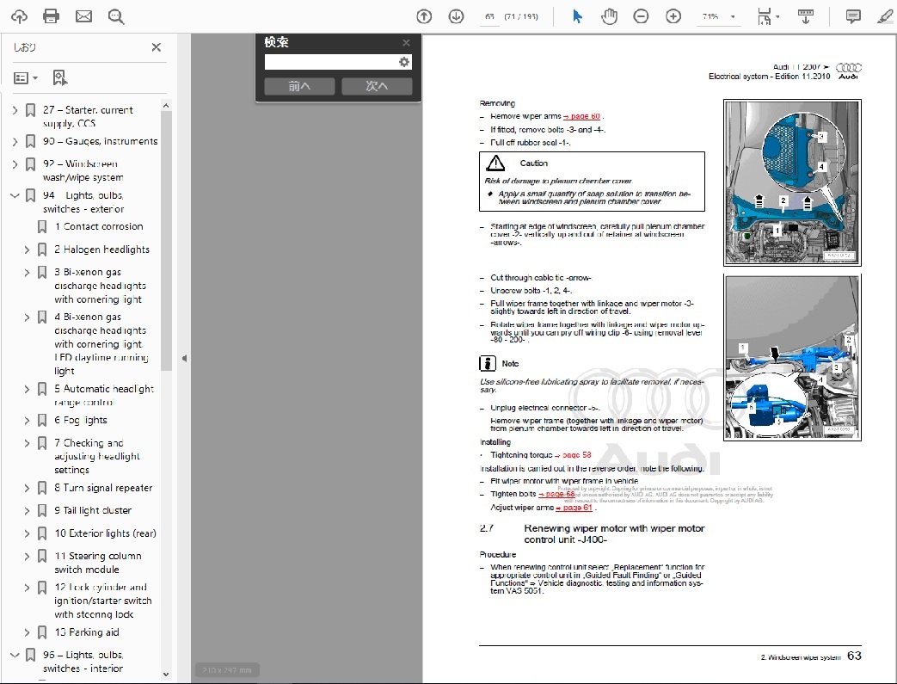Expand the '2 Halogen headlights' bookmark
The height and width of the screenshot is (684, 897).
(x=27, y=250)
